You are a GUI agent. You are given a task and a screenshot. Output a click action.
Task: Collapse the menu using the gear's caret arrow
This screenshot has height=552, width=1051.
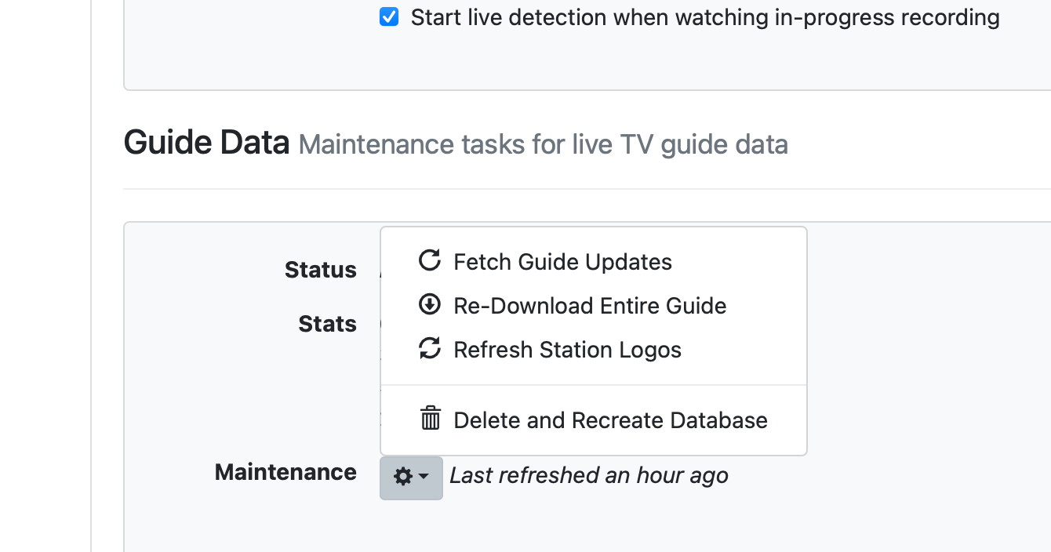424,477
